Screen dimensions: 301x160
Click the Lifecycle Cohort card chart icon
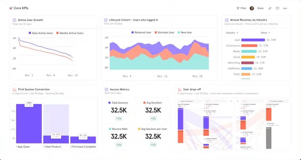pyautogui.click(x=106, y=20)
